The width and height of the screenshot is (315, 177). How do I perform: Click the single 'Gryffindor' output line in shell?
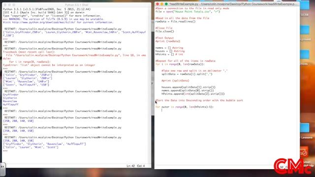pos(10,94)
